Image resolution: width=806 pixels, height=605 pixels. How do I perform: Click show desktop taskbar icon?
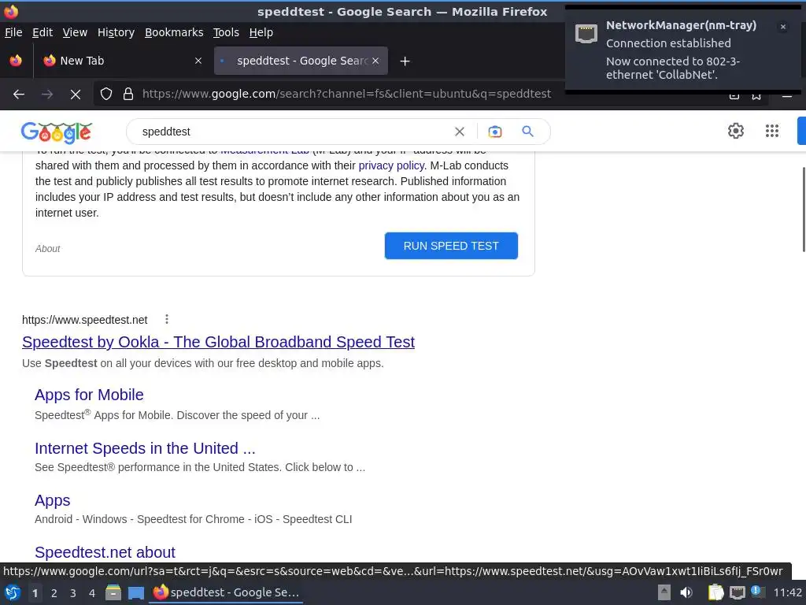click(x=135, y=593)
